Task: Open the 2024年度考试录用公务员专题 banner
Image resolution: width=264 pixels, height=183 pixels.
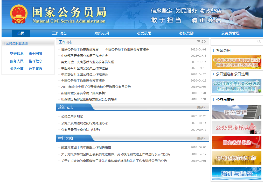Action: click(x=237, y=62)
